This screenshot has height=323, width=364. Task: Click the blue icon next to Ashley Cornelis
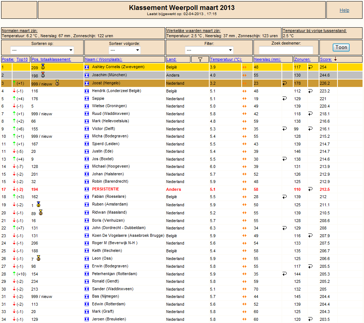coord(87,67)
